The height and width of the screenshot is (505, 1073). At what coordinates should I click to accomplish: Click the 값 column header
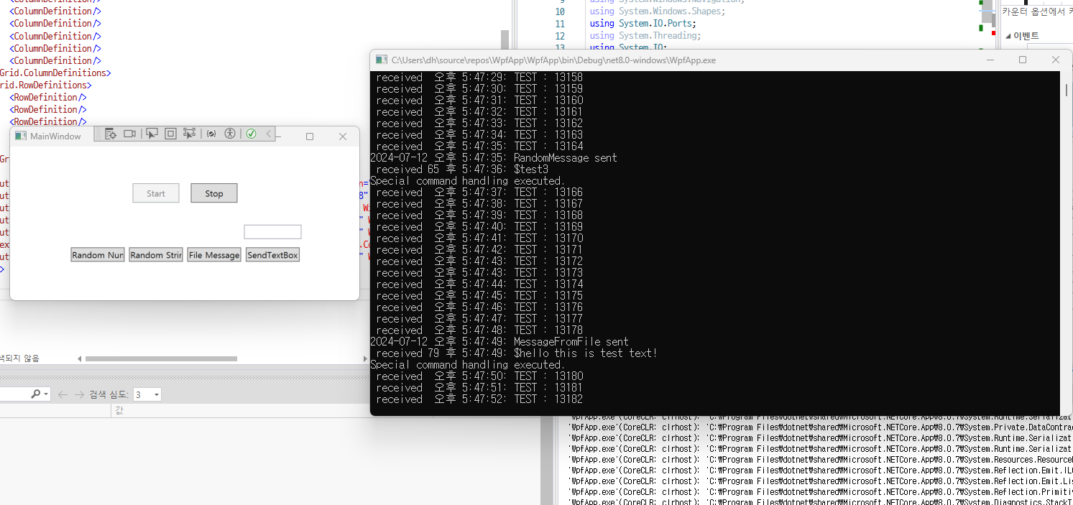pyautogui.click(x=119, y=410)
